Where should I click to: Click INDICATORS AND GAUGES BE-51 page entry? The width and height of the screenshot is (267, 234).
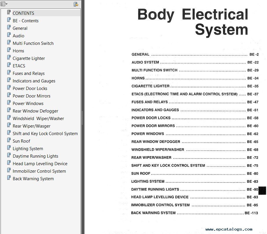pos(195,110)
